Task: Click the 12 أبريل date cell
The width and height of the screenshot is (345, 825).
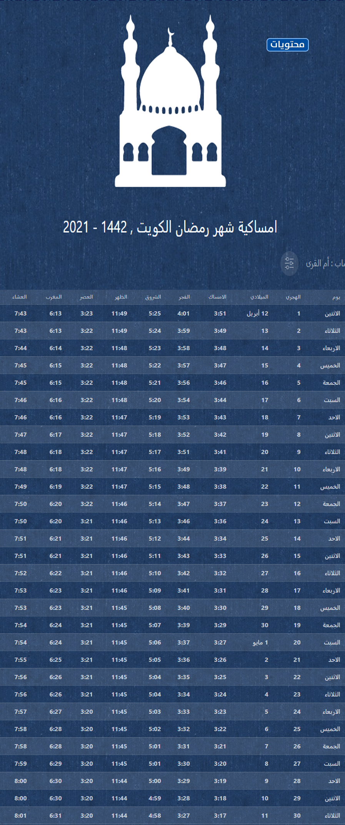Action: pos(257,314)
